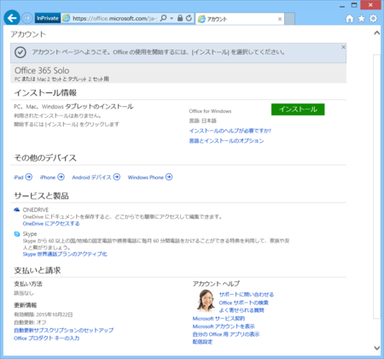Open Favorites star icon
Image resolution: width=384 pixels, height=359 pixels.
click(362, 19)
